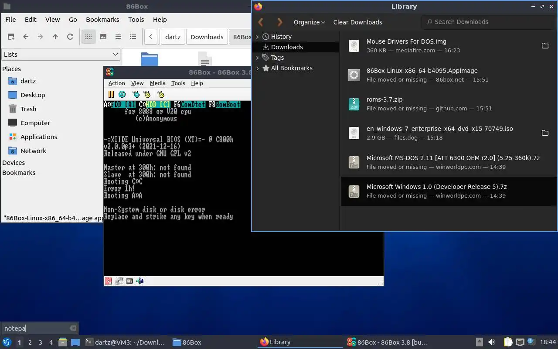Go to the Downloads path segment
Viewport: 558px width, 349px height.
[x=207, y=37]
